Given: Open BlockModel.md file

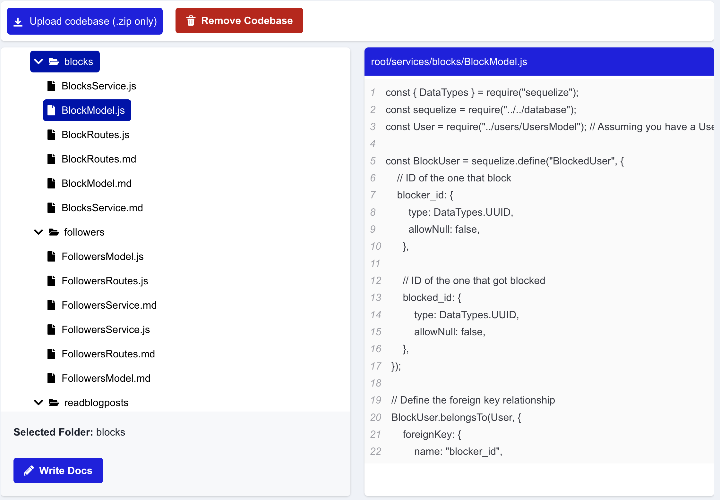Looking at the screenshot, I should click(96, 183).
